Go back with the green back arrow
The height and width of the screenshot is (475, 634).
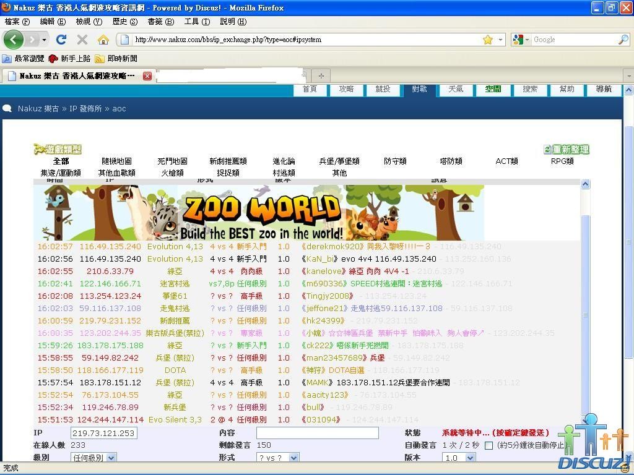point(14,40)
